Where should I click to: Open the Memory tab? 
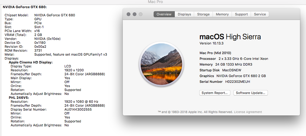222,14
